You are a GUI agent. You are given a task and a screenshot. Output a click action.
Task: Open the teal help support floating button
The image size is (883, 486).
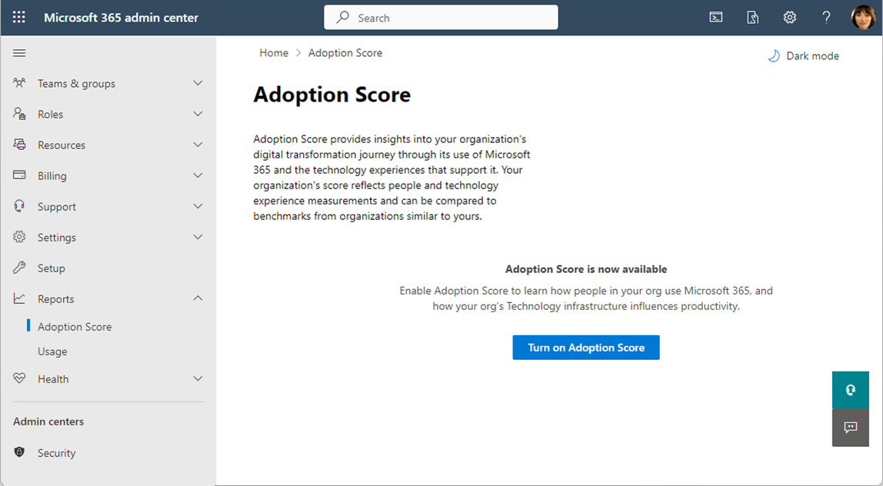pos(851,390)
